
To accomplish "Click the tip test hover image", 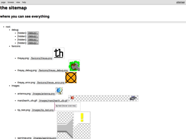I will pos(68,106).
